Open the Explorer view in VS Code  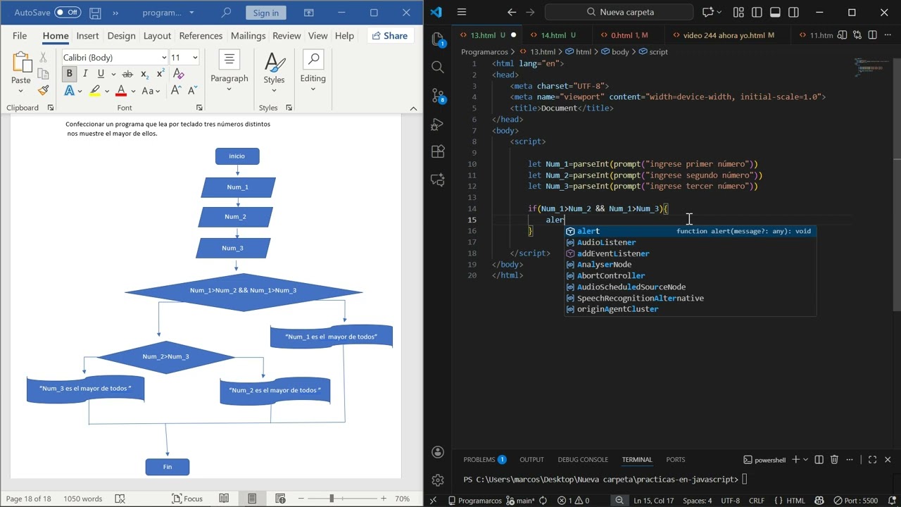pyautogui.click(x=438, y=39)
